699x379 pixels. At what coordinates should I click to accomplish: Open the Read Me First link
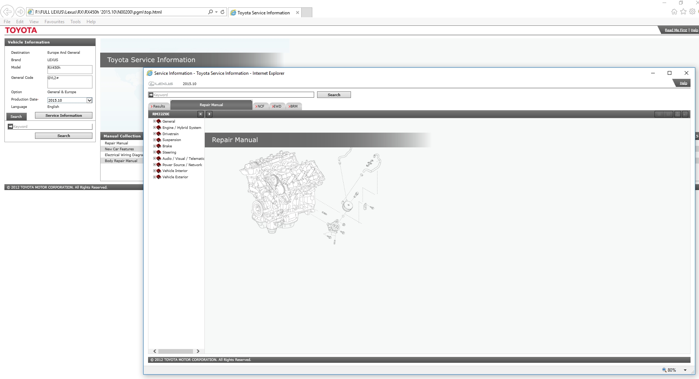[x=676, y=30]
